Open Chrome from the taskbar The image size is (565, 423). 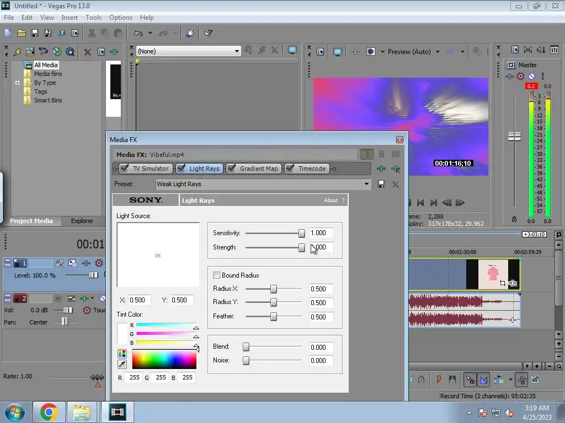pos(49,412)
